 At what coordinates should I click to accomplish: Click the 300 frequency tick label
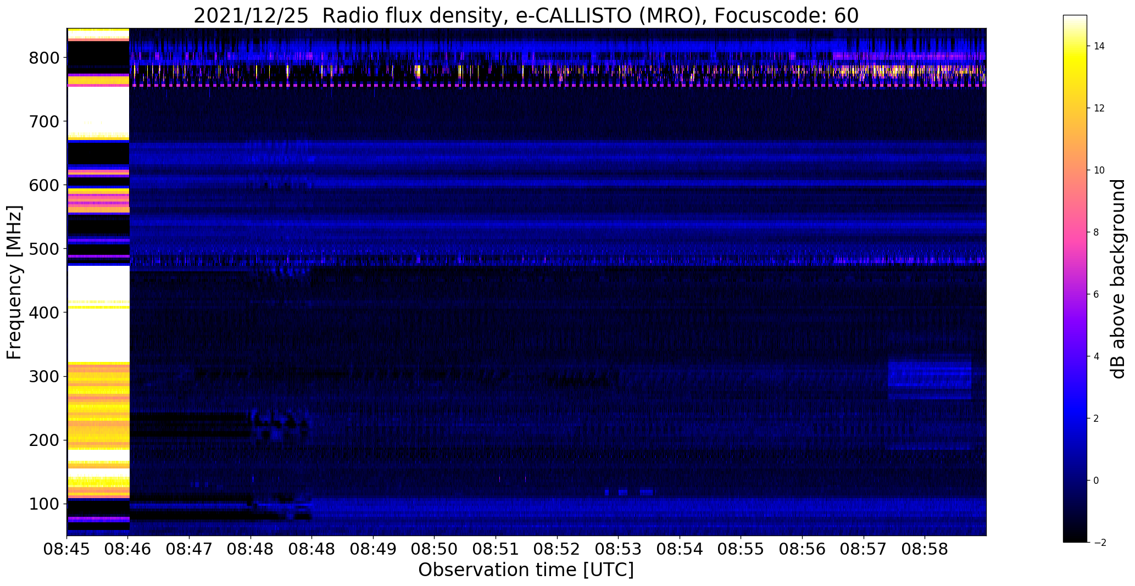point(43,376)
